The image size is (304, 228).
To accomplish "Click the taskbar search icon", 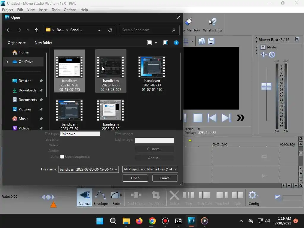I will (113, 221).
